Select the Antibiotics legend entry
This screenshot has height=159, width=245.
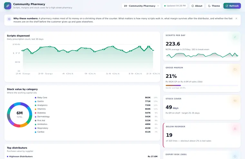pyautogui.click(x=96, y=124)
